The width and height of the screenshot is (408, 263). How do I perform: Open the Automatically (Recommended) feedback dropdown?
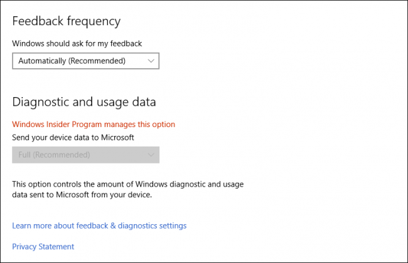coord(85,61)
